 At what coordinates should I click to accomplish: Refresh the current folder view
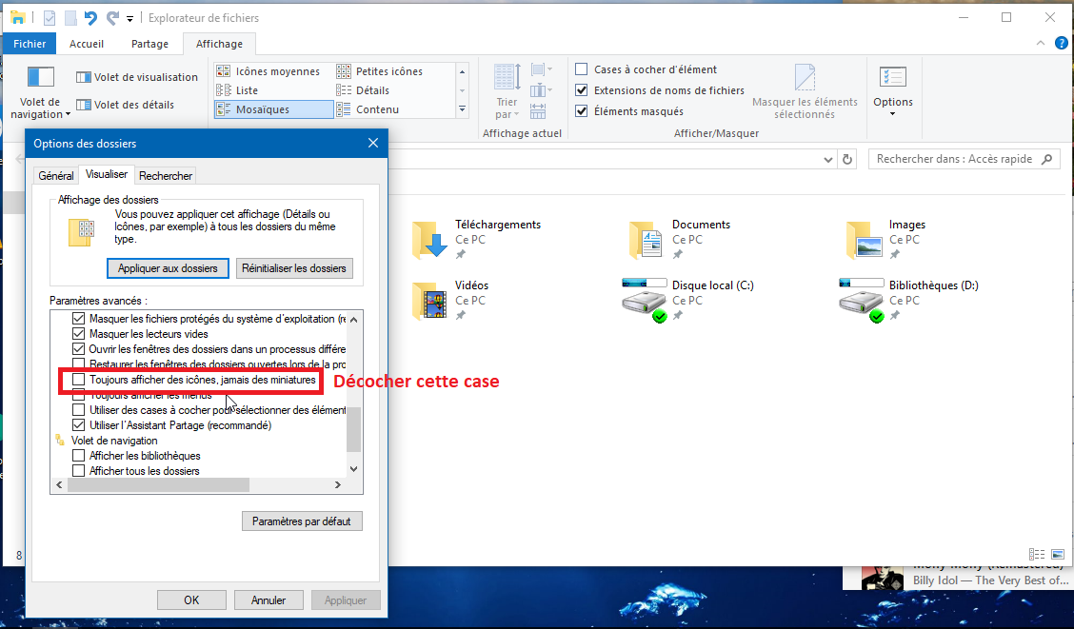point(847,160)
